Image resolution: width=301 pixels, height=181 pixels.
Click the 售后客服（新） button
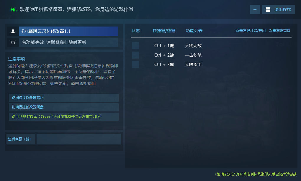tap(21, 139)
